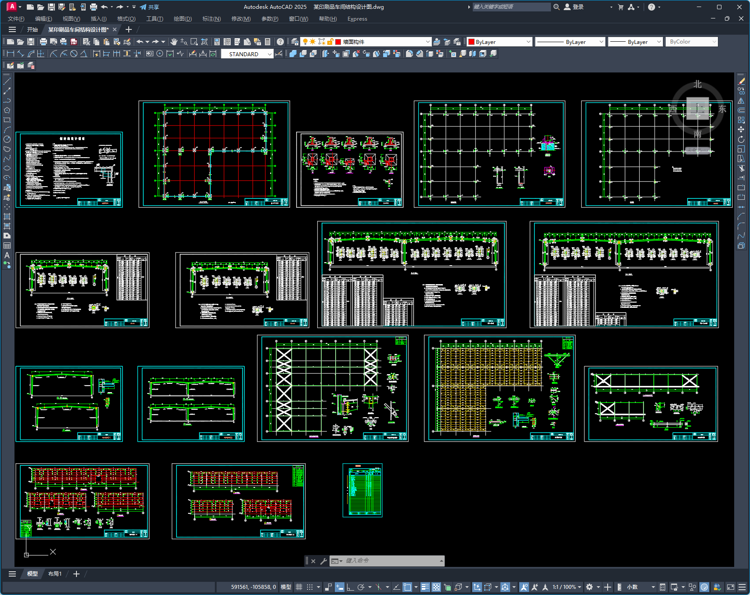Screen dimensions: 750x595
Task: Select the Table tool in Draw toolbar
Action: click(x=7, y=245)
